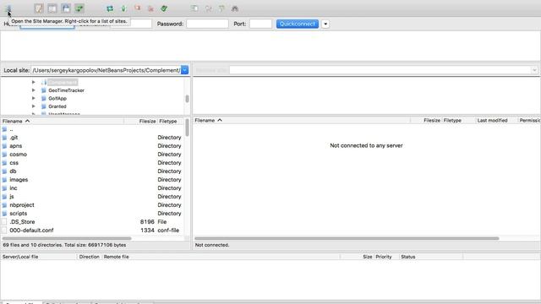Screen dimensions: 541x304
Task: Click the Quickconnect button
Action: click(x=298, y=24)
